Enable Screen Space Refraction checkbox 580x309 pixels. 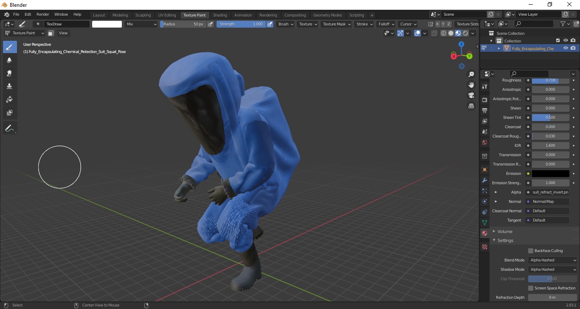531,288
